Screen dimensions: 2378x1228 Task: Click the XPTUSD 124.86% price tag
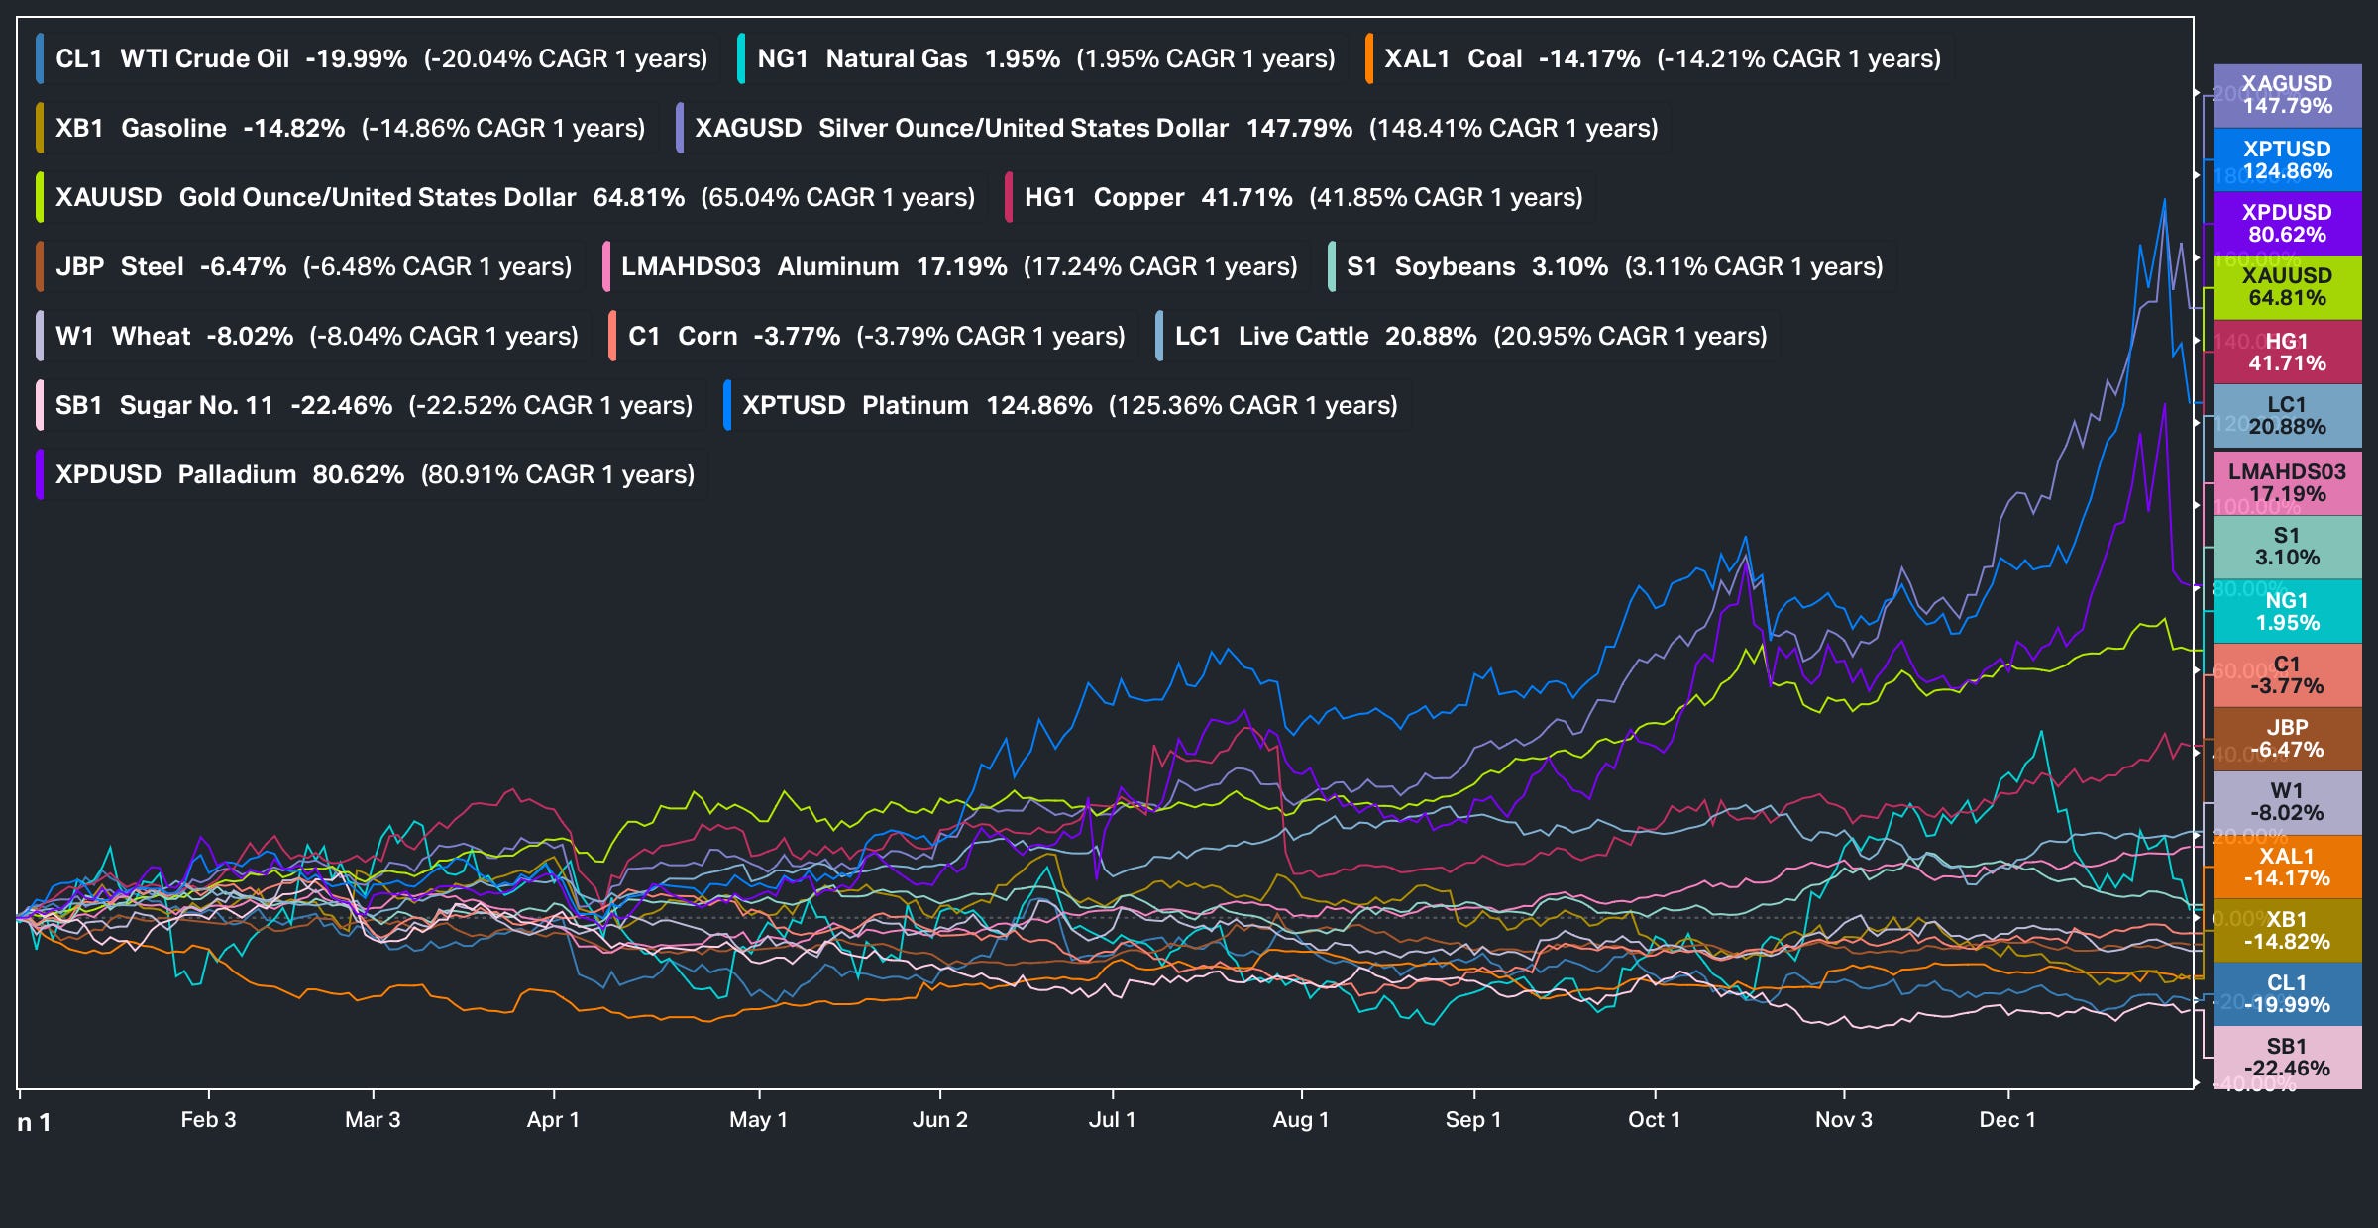pos(2287,160)
